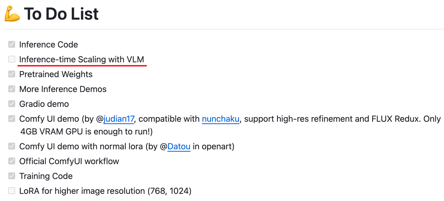The height and width of the screenshot is (201, 444).
Task: Open the nunchaku link
Action: 221,119
